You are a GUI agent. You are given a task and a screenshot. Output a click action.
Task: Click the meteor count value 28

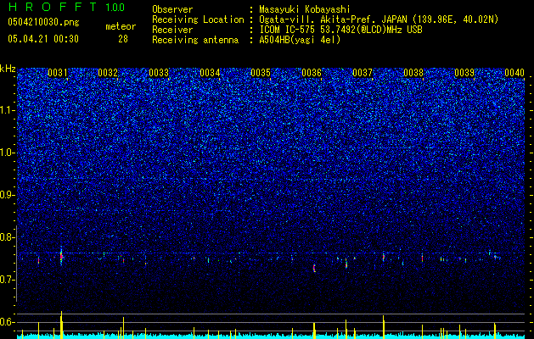coord(123,39)
